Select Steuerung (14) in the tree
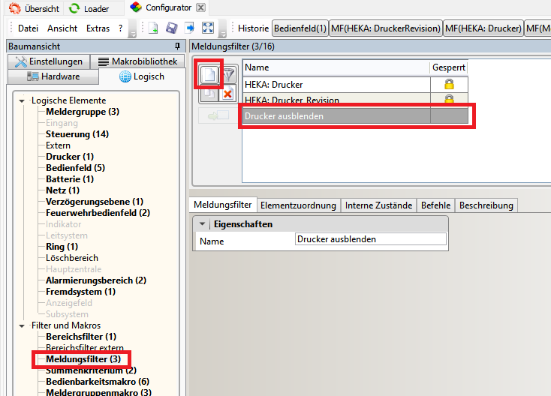551x396 pixels. point(77,134)
